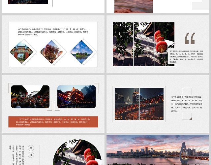211x165 pixels.
Task: Open the circular red lantern photo
Action: 77,152
